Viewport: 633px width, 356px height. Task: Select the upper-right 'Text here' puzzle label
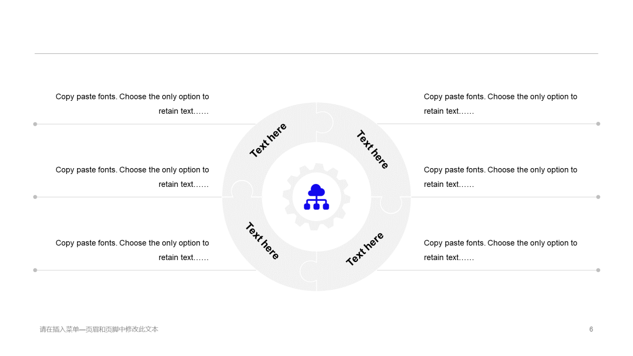(x=373, y=149)
